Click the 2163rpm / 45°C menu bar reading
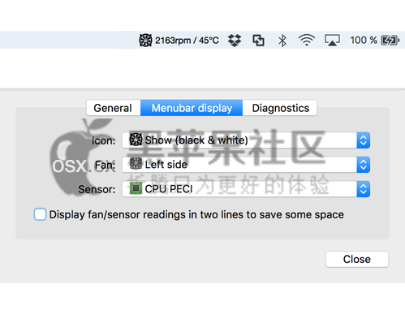Image resolution: width=405 pixels, height=319 pixels. click(x=187, y=41)
